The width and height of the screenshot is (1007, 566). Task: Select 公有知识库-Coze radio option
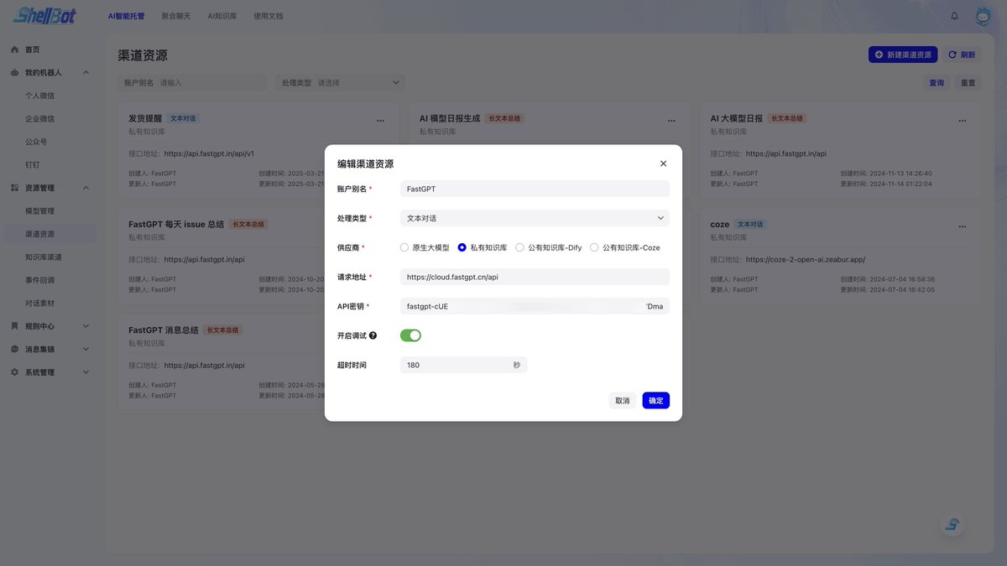[625, 247]
